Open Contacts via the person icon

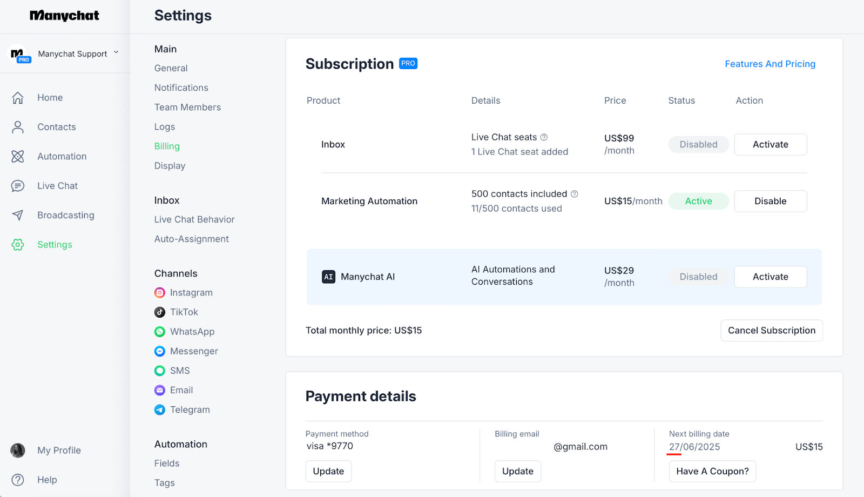pos(18,127)
